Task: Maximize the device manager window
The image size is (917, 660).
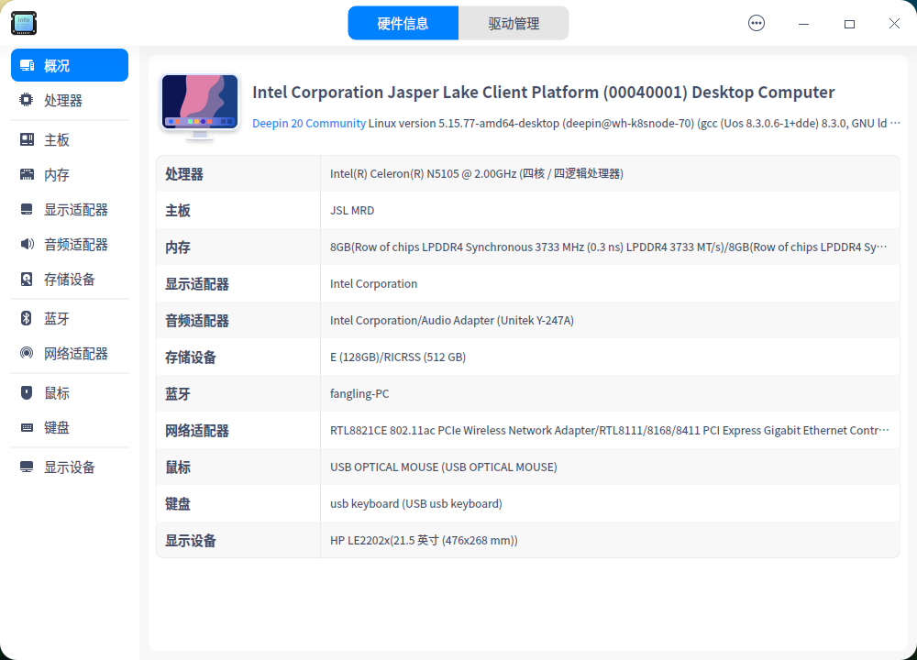Action: pyautogui.click(x=849, y=24)
